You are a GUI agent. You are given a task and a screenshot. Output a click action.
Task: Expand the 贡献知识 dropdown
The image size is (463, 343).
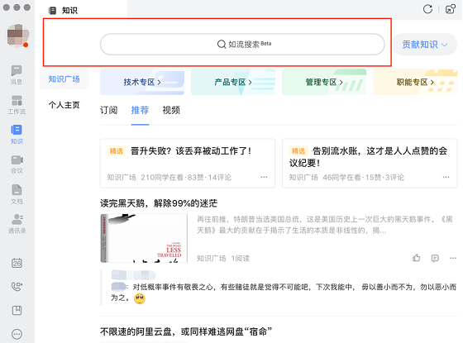425,45
